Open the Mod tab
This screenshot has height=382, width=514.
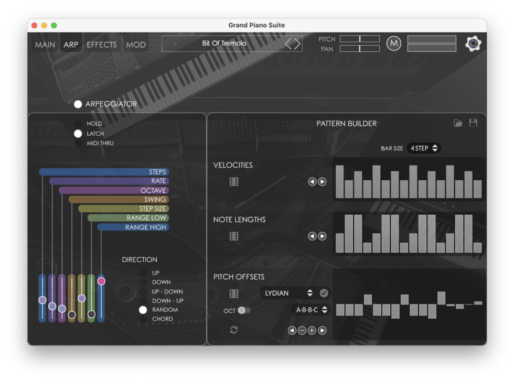136,45
